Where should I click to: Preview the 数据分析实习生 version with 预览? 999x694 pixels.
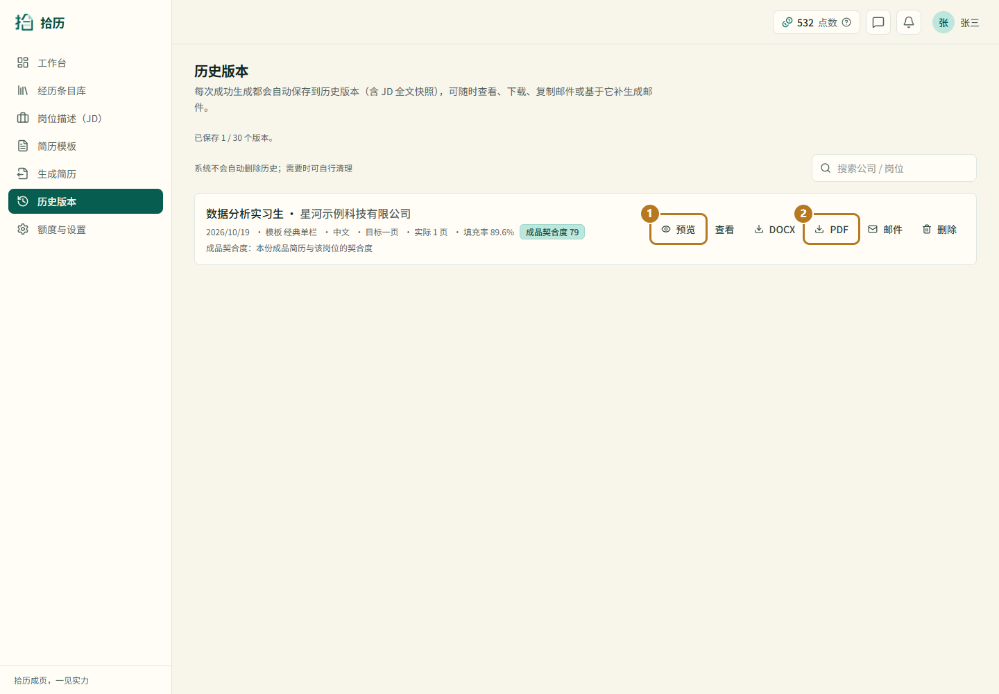678,229
